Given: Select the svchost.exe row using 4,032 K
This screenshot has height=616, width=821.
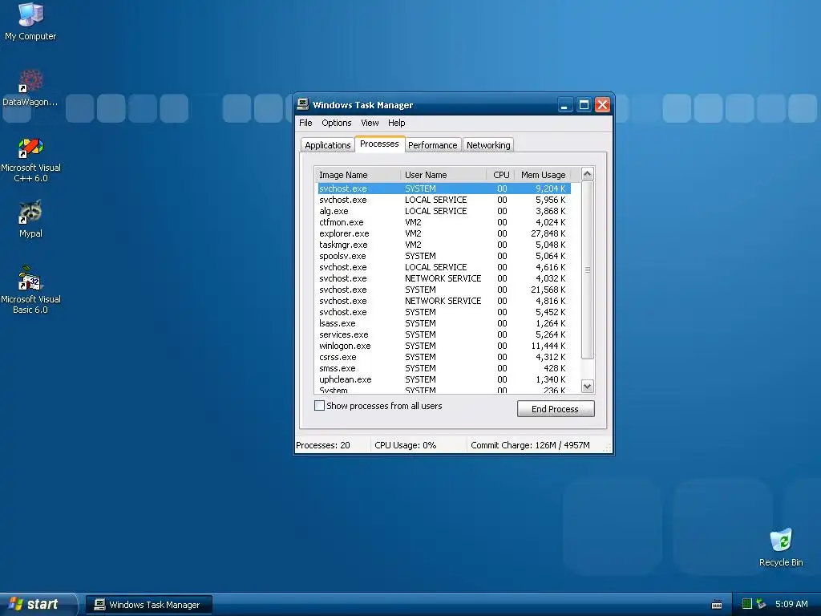Looking at the screenshot, I should 444,278.
